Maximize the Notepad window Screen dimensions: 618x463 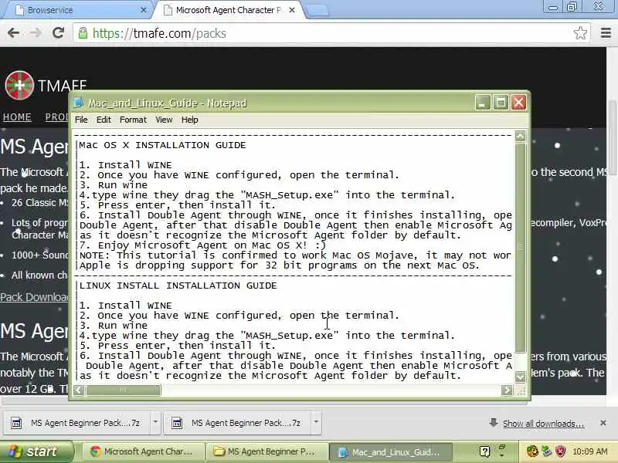(x=501, y=103)
